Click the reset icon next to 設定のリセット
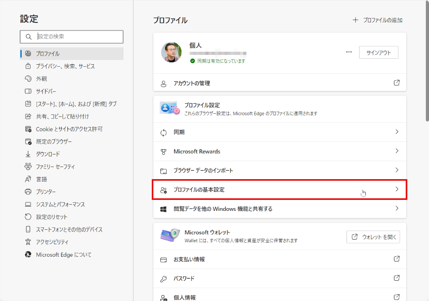The image size is (429, 301). [28, 217]
